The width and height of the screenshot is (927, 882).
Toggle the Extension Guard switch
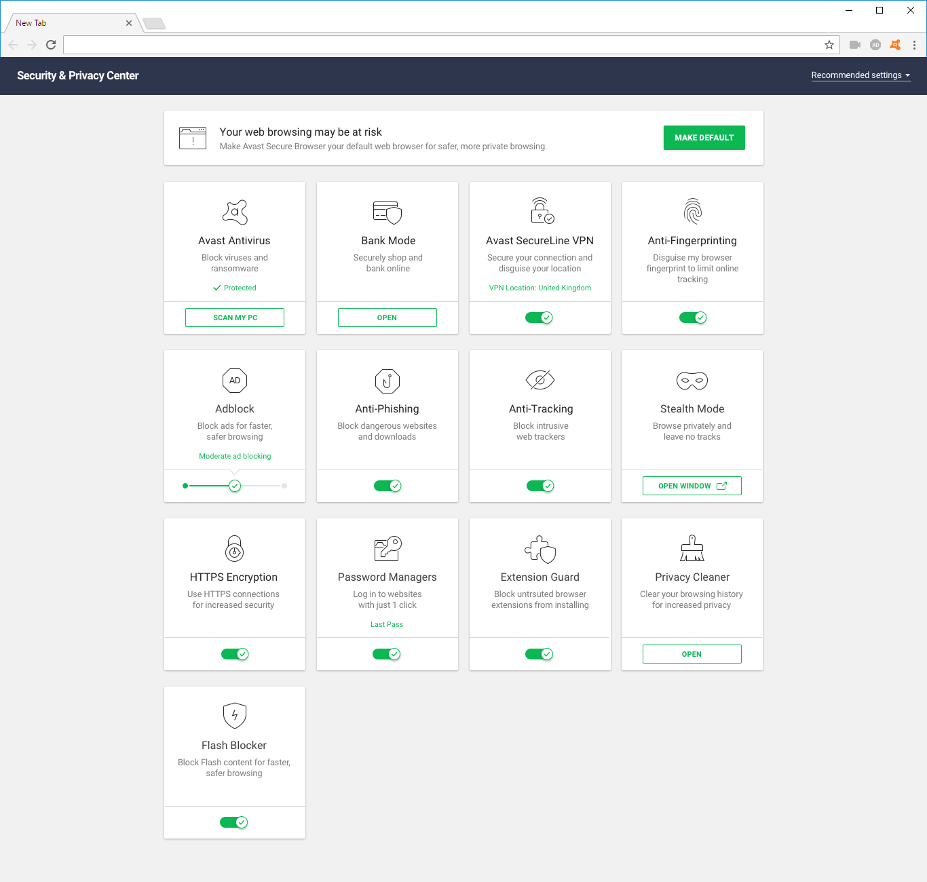[x=540, y=654]
